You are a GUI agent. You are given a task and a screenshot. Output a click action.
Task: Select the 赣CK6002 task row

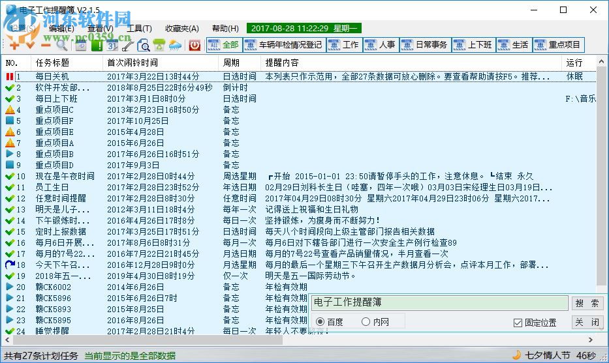299,287
